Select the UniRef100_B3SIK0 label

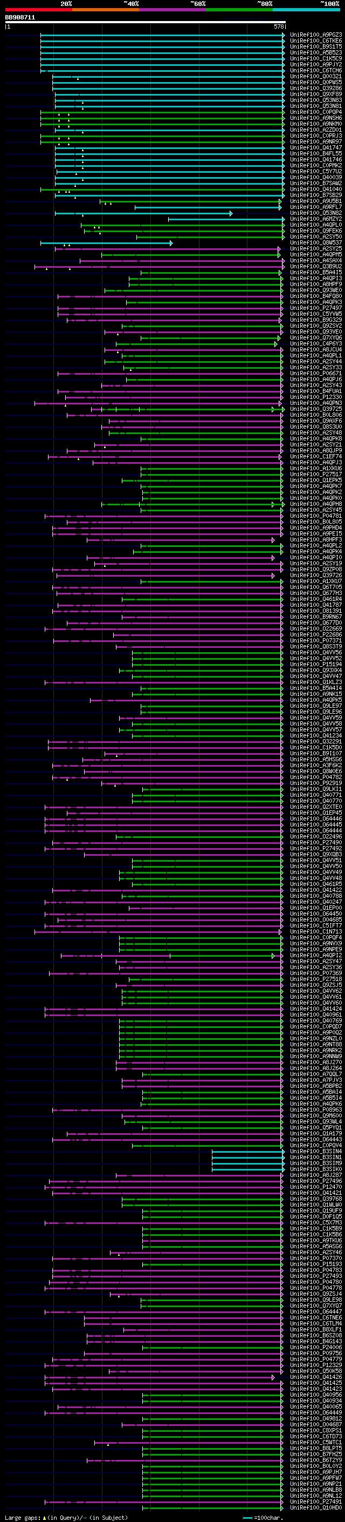[x=316, y=1169]
